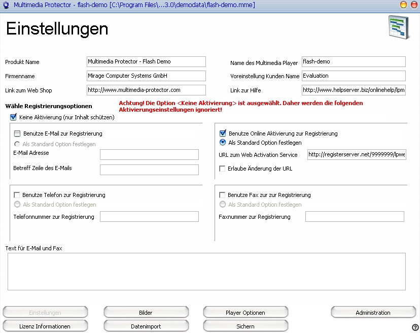Go to Administration

click(373, 312)
